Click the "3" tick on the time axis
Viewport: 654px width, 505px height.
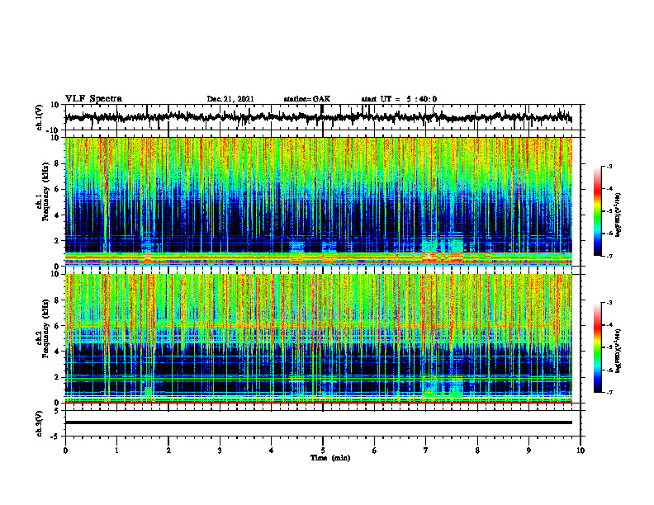220,451
